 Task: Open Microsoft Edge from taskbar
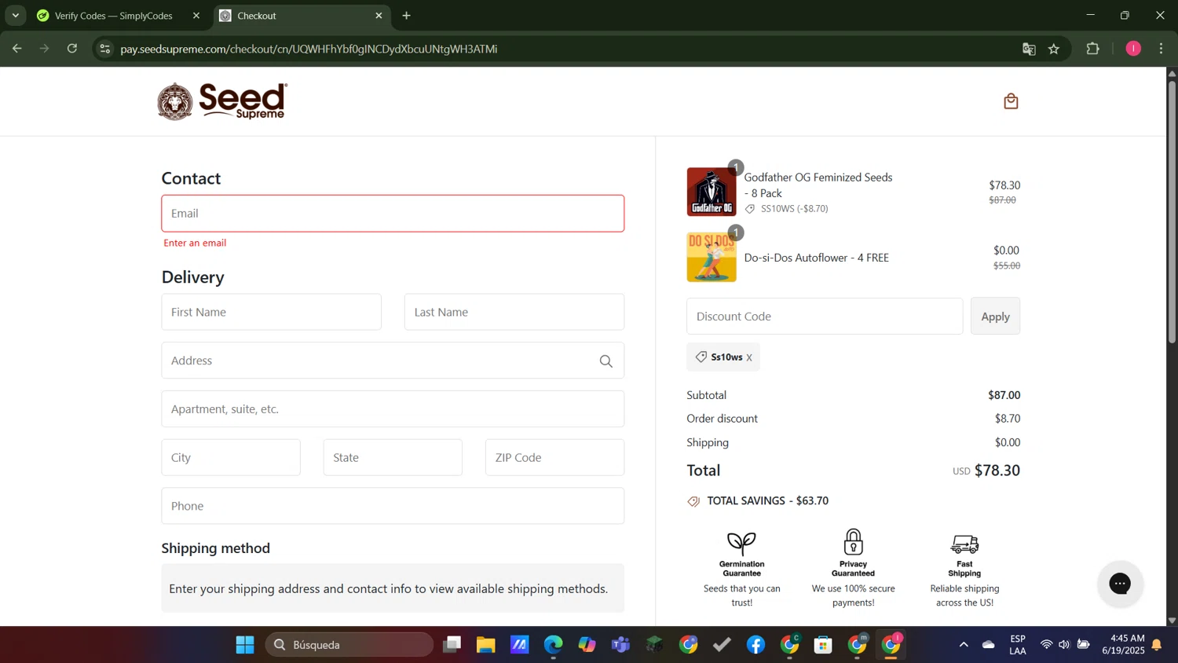click(553, 645)
